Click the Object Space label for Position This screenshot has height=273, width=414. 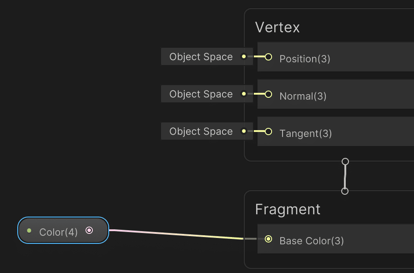pos(201,57)
